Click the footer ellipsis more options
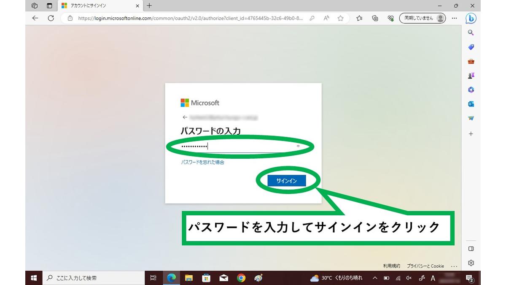 tap(454, 266)
